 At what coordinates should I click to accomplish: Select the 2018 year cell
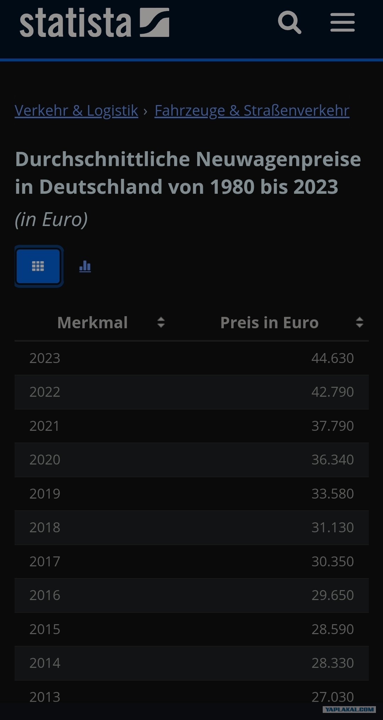tap(45, 527)
